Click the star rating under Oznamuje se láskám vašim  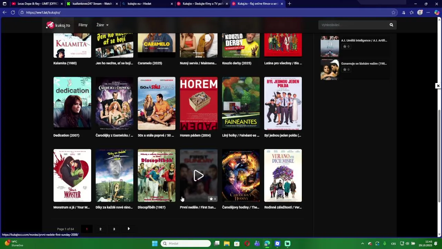click(346, 70)
